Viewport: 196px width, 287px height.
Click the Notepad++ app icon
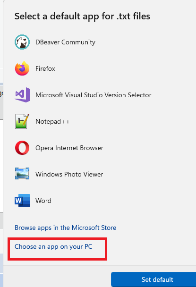[22, 121]
